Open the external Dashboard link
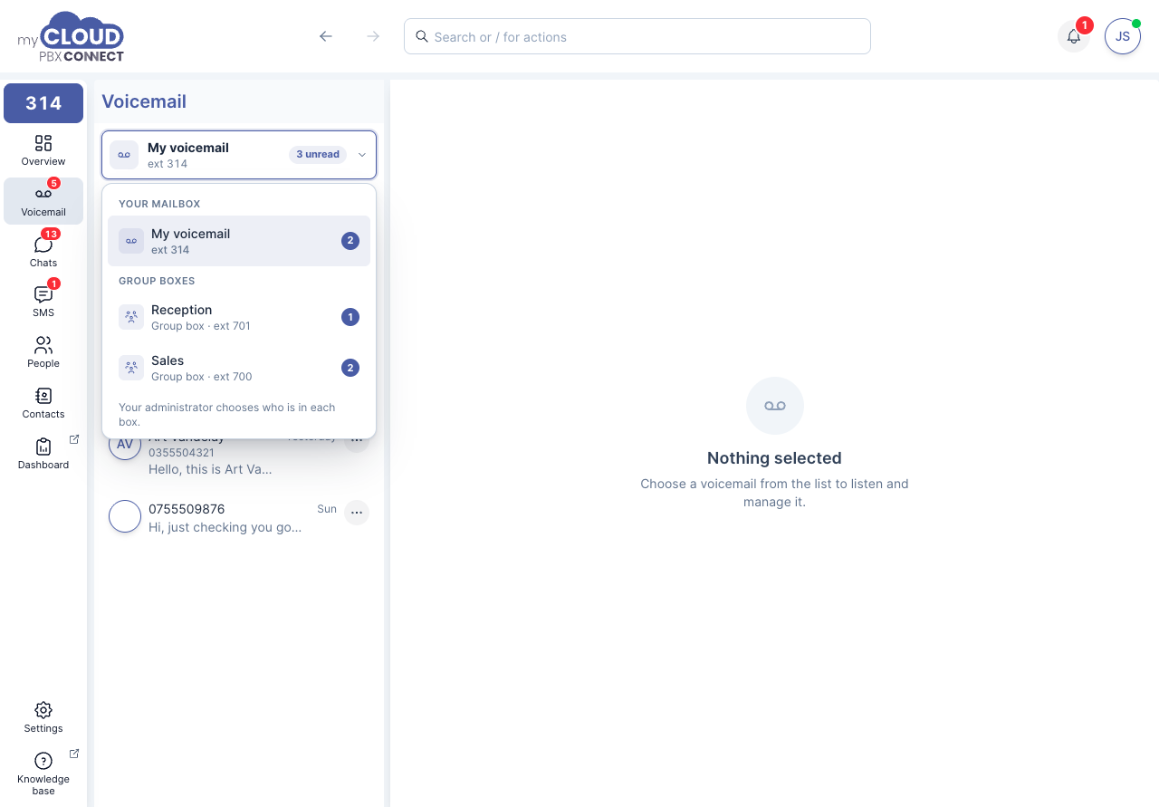The width and height of the screenshot is (1159, 807). [43, 454]
